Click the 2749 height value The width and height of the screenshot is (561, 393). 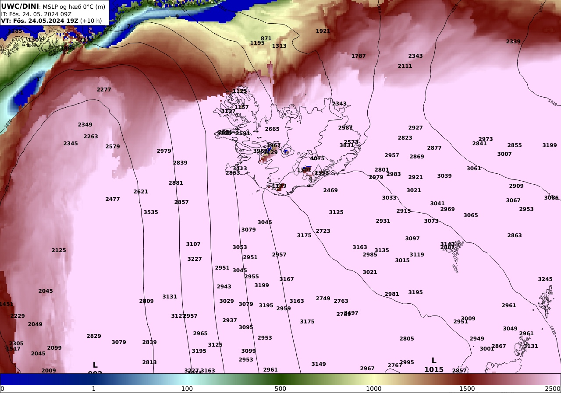[323, 298]
